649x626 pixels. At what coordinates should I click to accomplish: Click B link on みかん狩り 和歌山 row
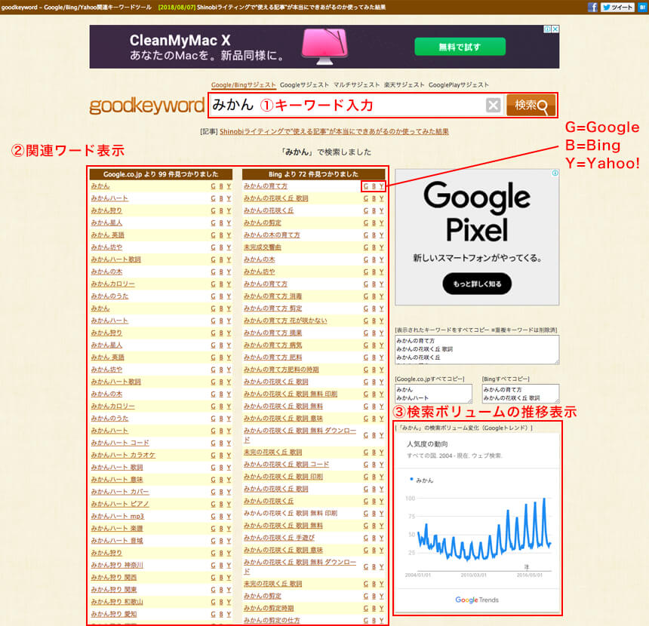[x=221, y=602]
